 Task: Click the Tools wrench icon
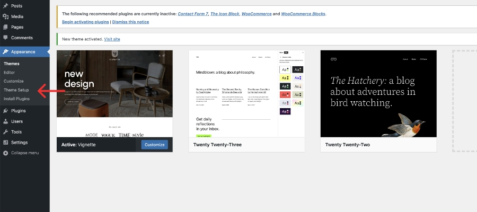tap(5, 132)
